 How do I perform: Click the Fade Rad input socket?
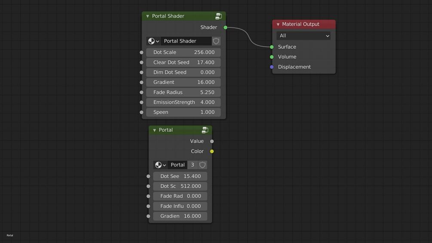148,196
